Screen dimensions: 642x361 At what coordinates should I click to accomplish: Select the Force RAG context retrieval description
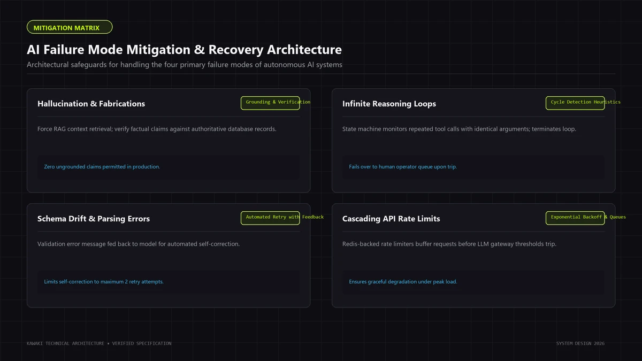(157, 129)
